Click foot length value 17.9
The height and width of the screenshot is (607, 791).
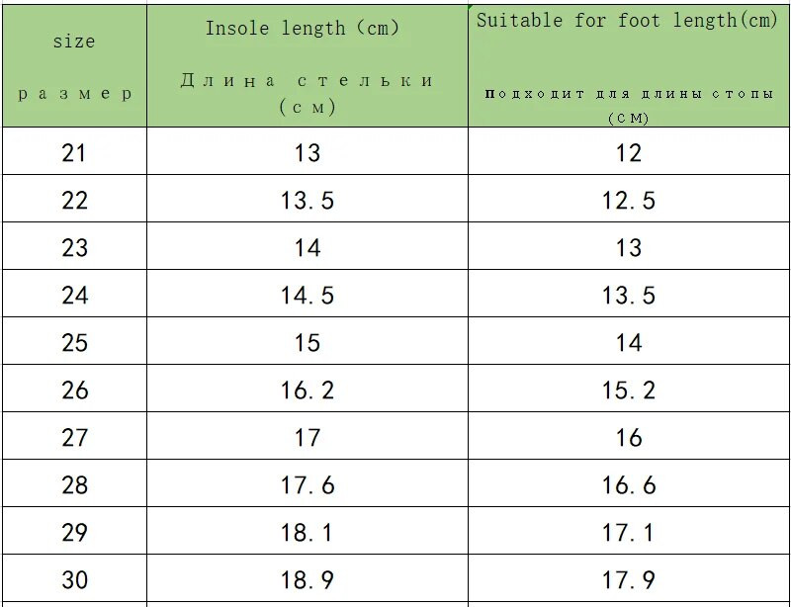(x=629, y=580)
